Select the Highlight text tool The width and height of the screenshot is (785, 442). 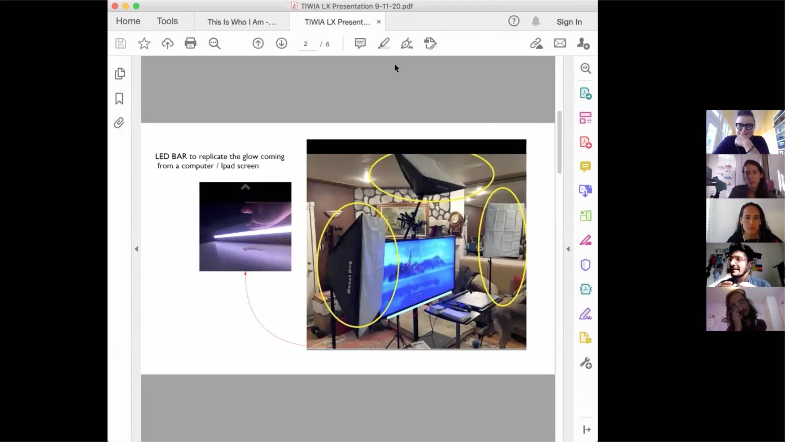pos(383,43)
